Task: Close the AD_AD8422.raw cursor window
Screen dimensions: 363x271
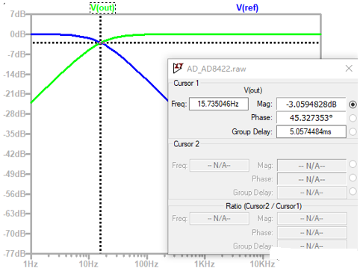Action: click(x=349, y=68)
